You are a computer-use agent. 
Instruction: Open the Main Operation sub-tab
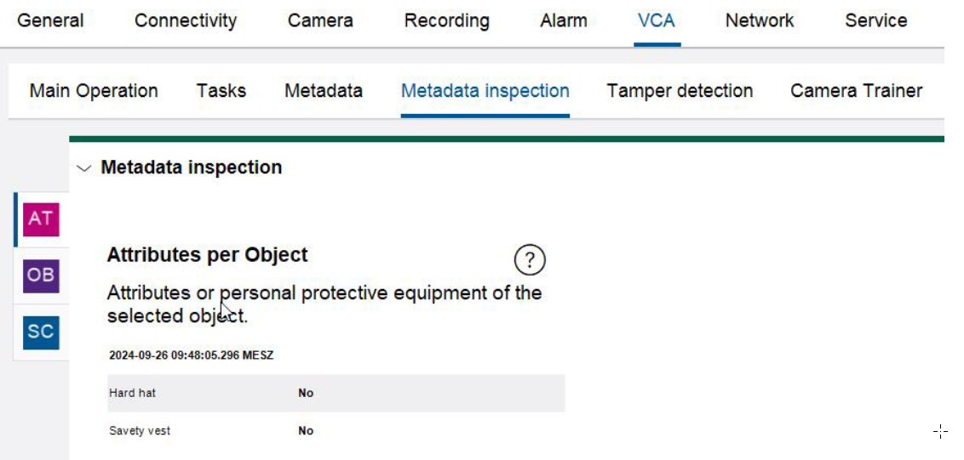[94, 91]
